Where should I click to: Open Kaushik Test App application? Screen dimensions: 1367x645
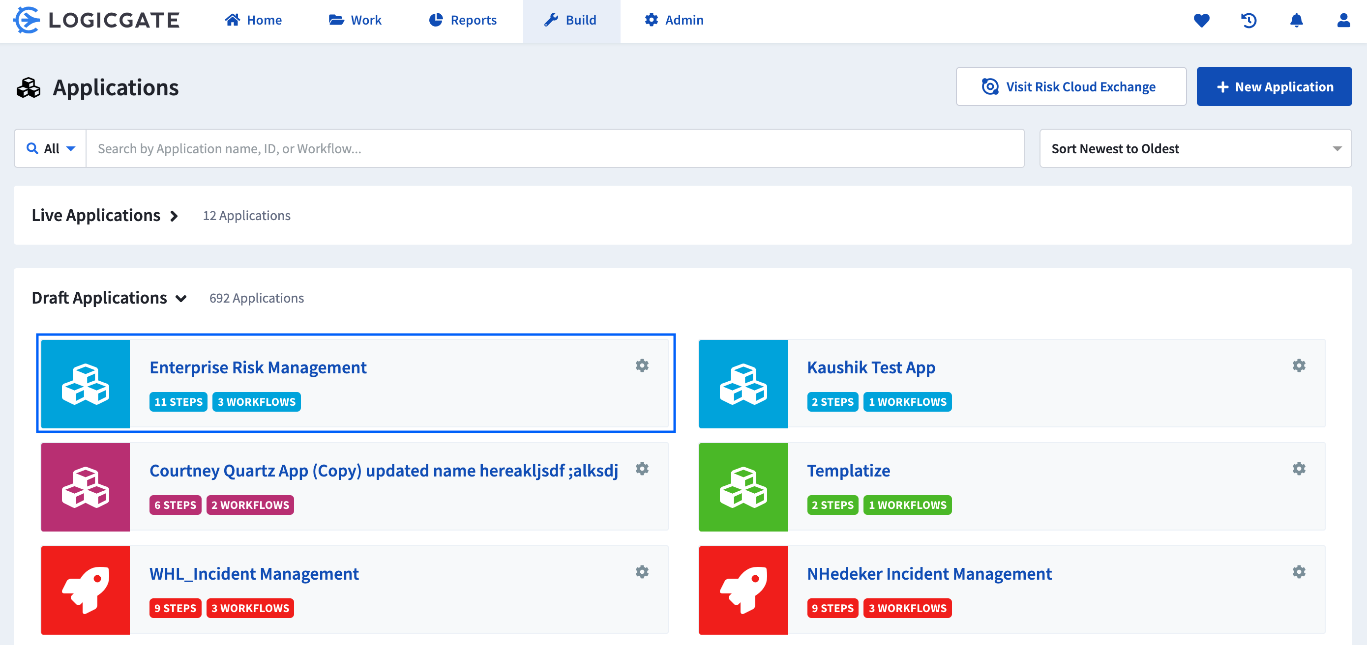coord(871,367)
